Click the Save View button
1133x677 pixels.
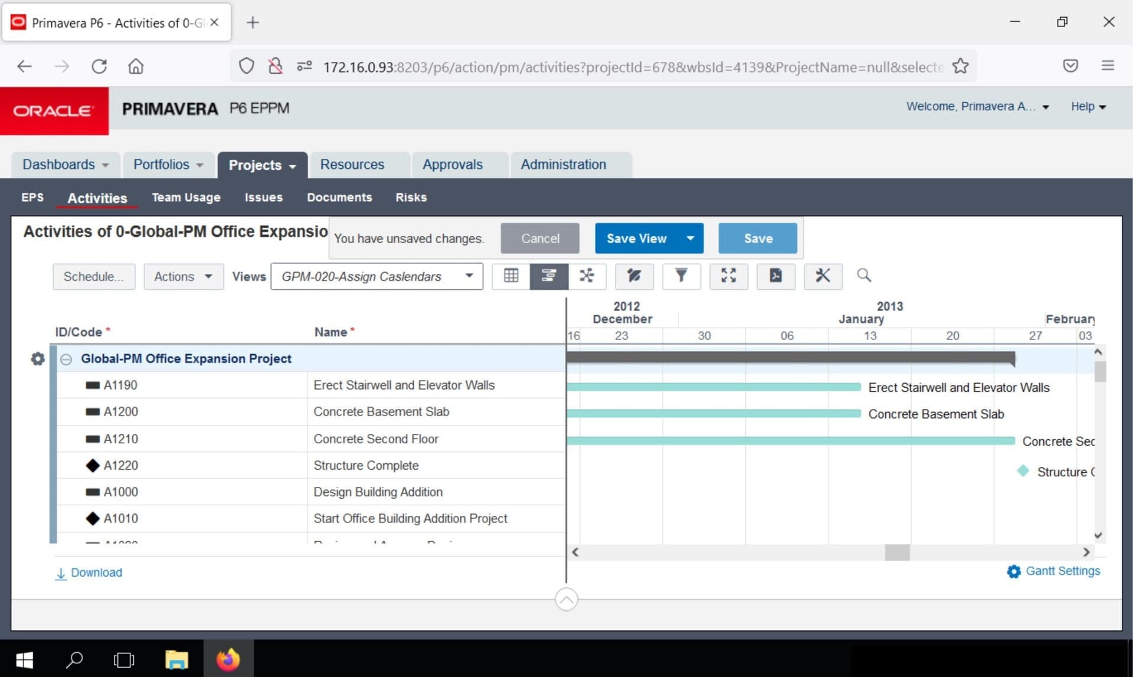637,238
